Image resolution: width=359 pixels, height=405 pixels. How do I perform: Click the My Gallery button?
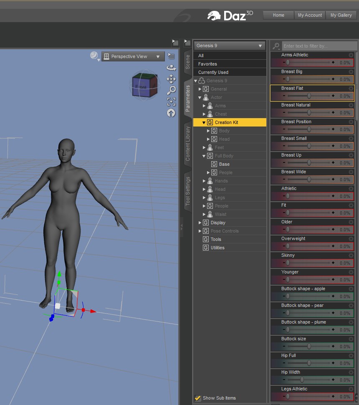(x=341, y=15)
